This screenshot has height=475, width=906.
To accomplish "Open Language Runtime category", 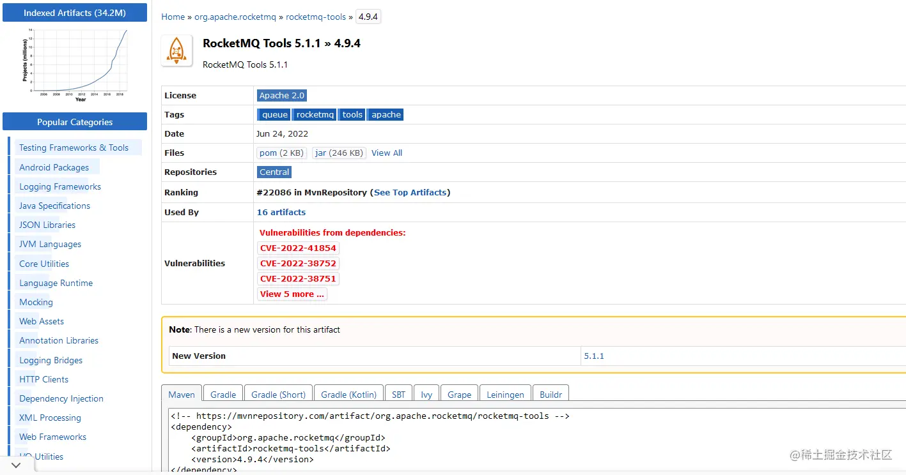I will [56, 283].
